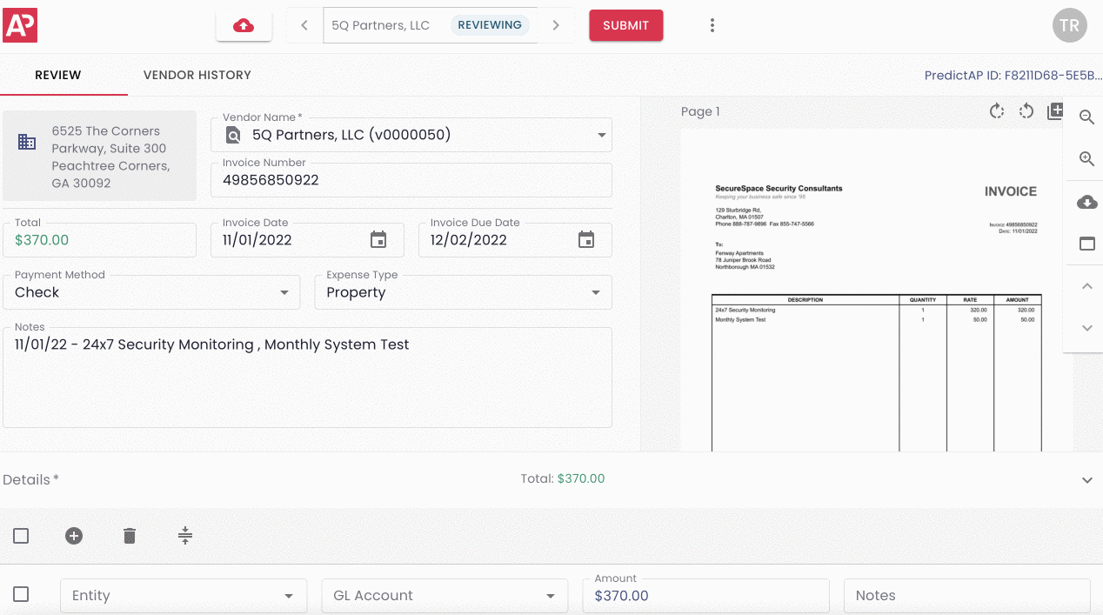This screenshot has height=615, width=1103.
Task: Add a new detail line item
Action: (74, 536)
